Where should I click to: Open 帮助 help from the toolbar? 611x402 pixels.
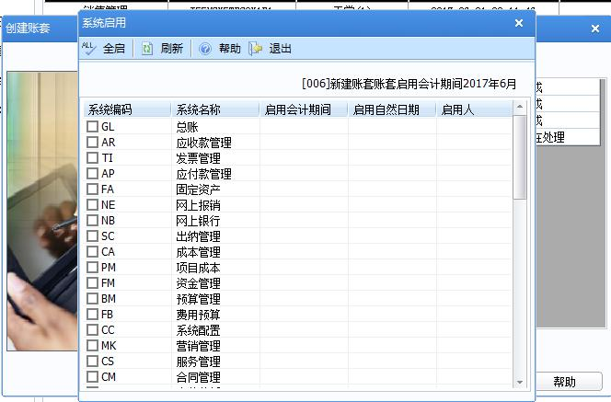[220, 49]
